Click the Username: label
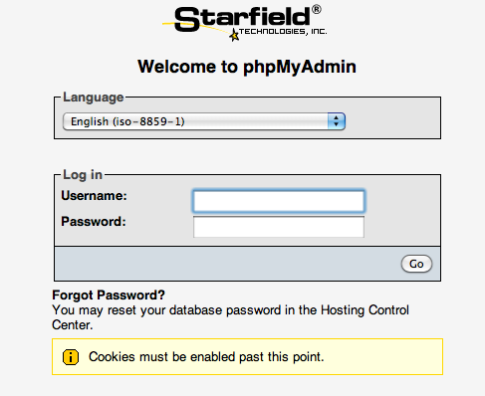 (x=94, y=196)
